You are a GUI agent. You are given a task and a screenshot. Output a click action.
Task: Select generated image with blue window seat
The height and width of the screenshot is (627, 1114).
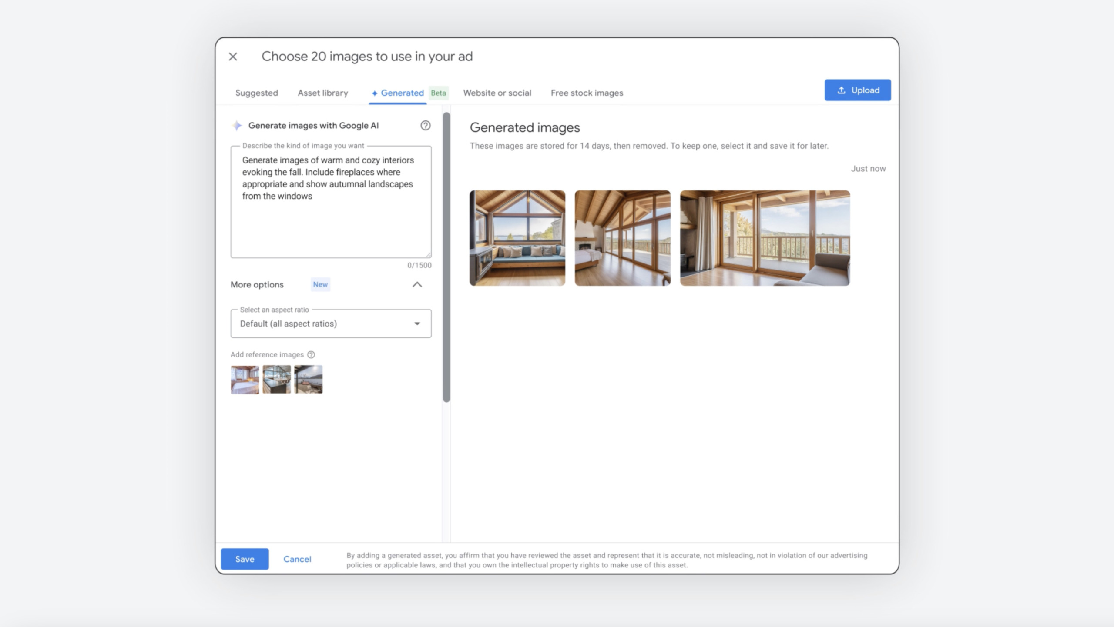(x=517, y=238)
